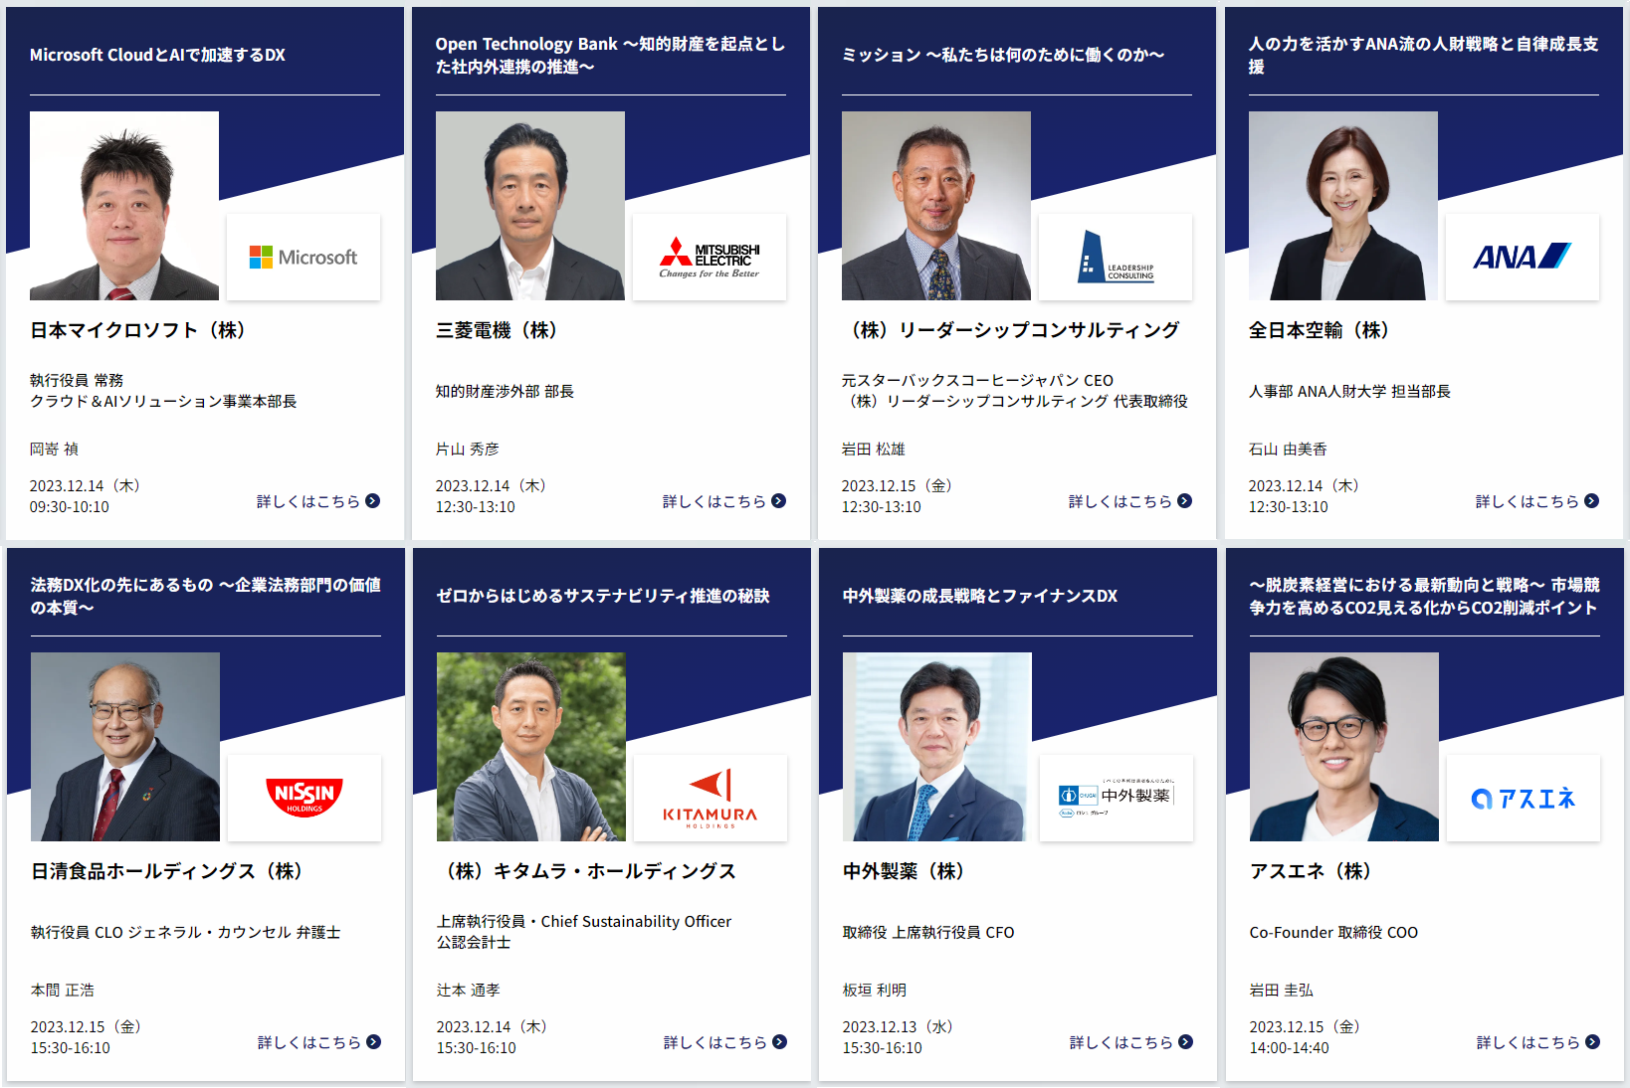The height and width of the screenshot is (1088, 1630).
Task: Click the Leadership Consulting logo
Action: (x=1116, y=258)
